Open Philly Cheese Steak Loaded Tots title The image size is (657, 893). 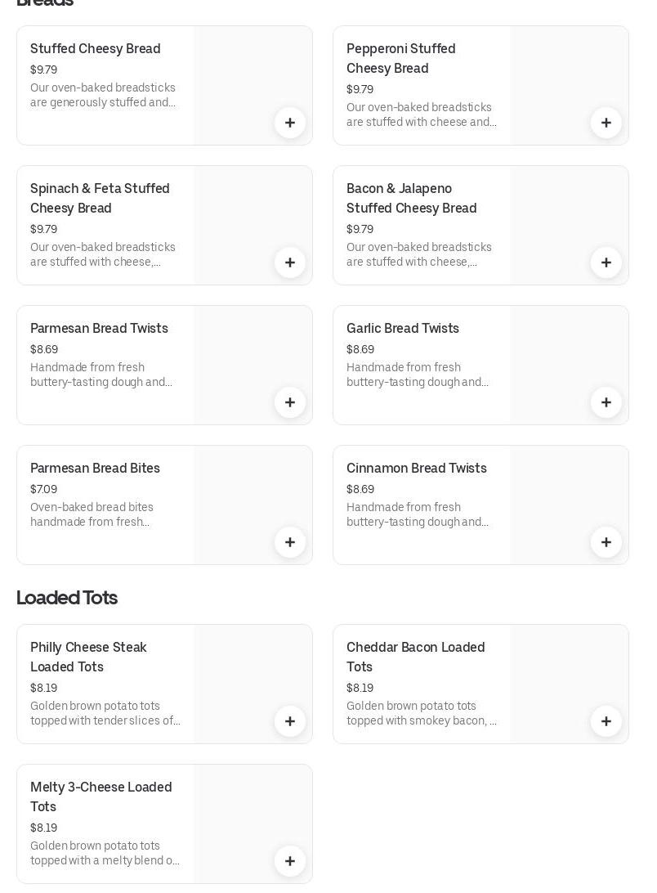(x=88, y=657)
